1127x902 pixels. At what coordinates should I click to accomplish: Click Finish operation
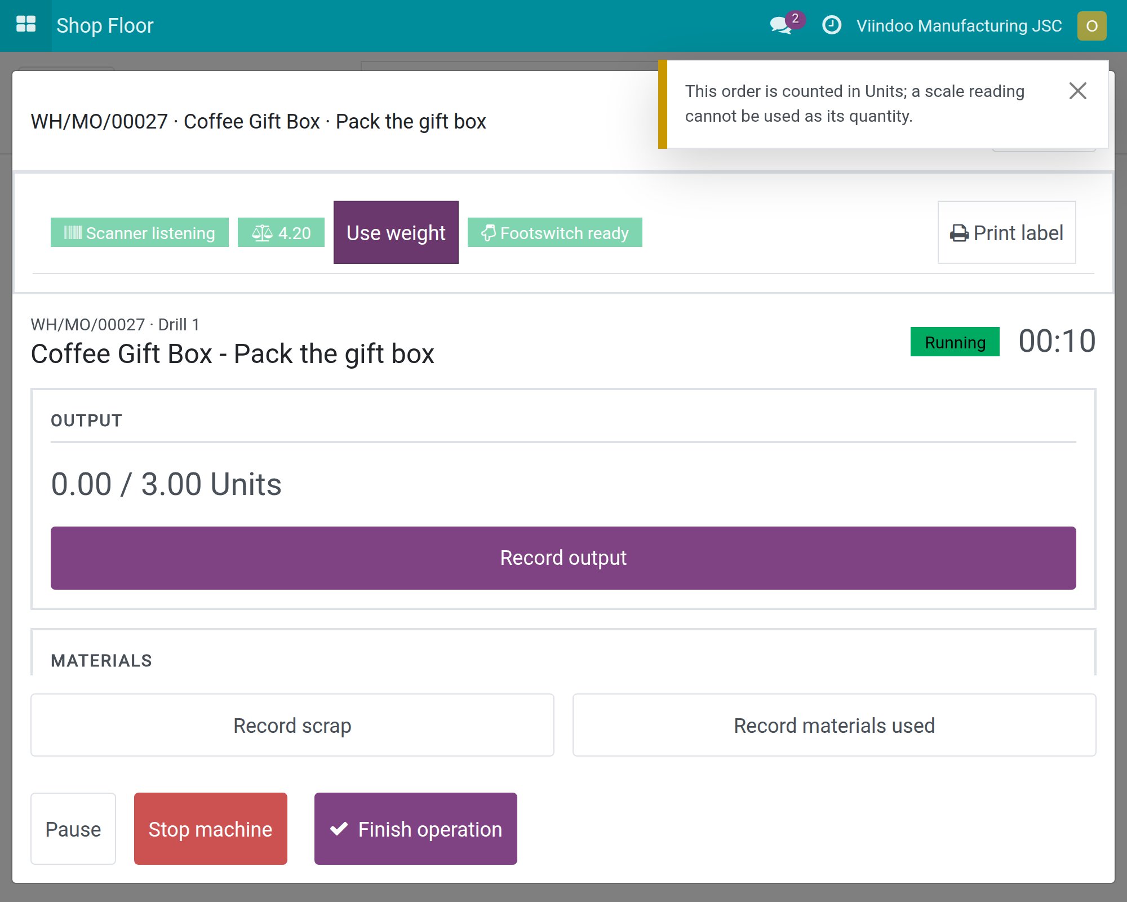tap(416, 829)
